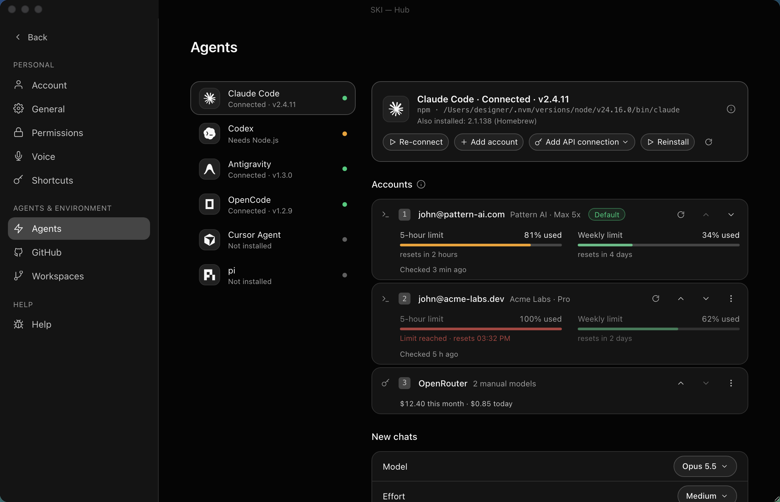This screenshot has width=780, height=502.
Task: Open Shortcuts settings in sidebar
Action: 79,180
